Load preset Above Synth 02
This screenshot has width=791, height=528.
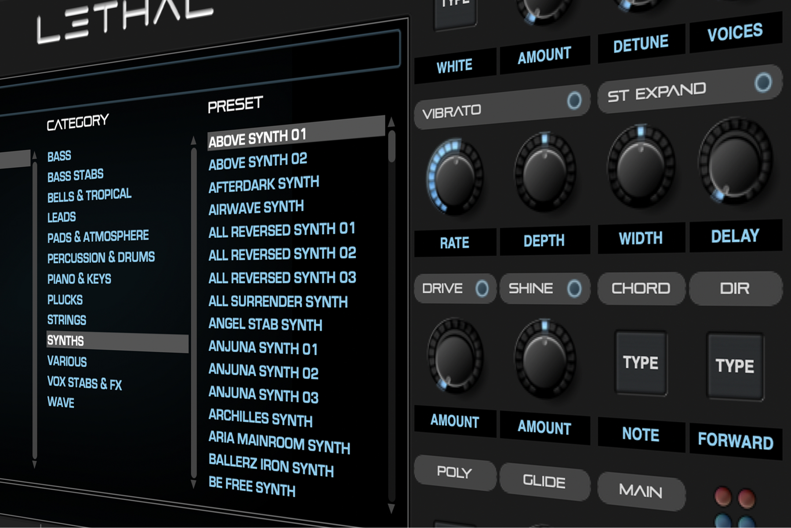pos(258,161)
